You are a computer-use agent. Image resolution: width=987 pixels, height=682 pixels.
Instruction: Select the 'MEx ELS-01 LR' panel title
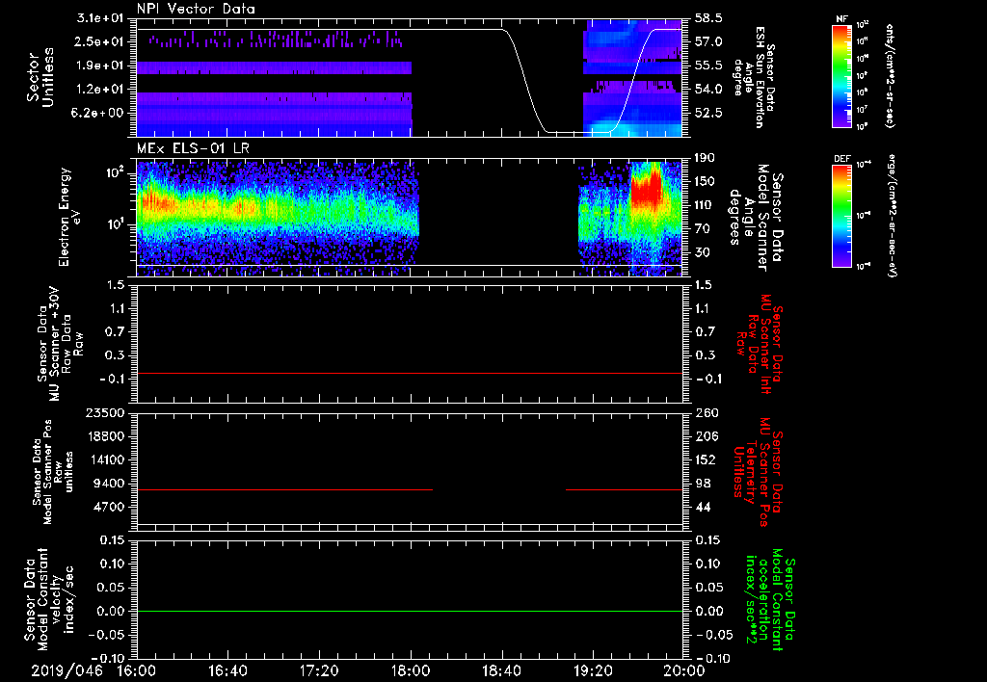click(193, 149)
